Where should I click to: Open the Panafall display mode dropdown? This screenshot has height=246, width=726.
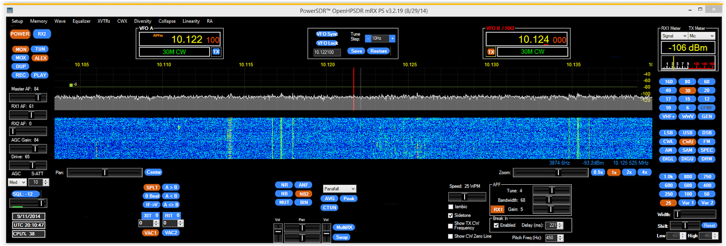pyautogui.click(x=339, y=189)
